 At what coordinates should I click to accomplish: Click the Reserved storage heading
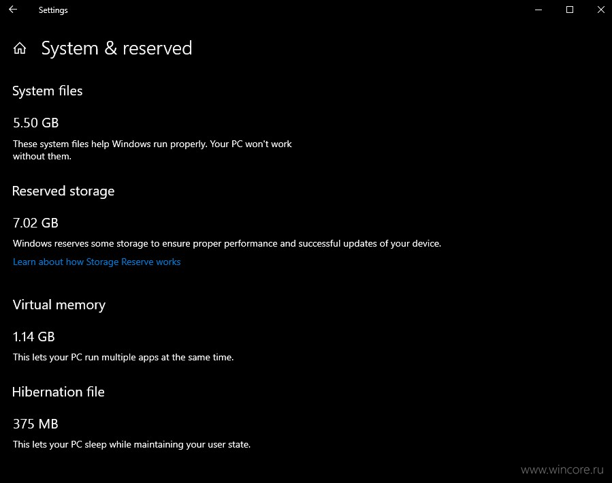[x=63, y=191]
